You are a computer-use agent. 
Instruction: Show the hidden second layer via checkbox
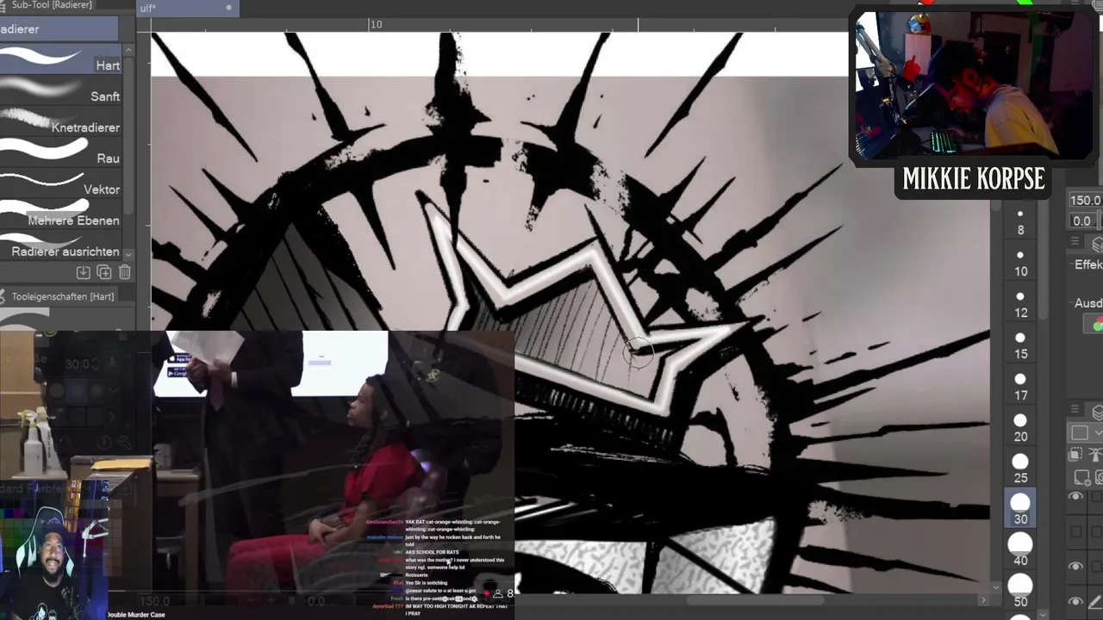[1075, 532]
